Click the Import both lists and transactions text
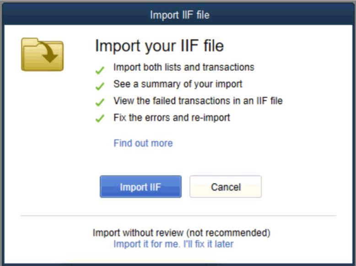 [x=183, y=68]
